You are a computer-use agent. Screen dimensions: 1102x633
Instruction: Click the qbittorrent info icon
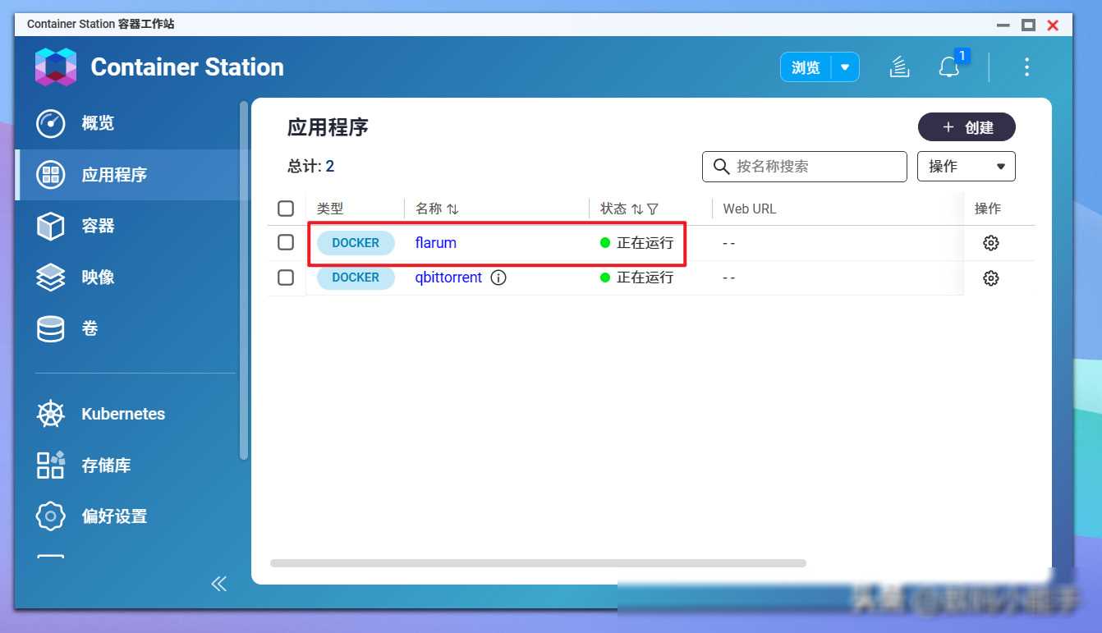click(x=498, y=278)
